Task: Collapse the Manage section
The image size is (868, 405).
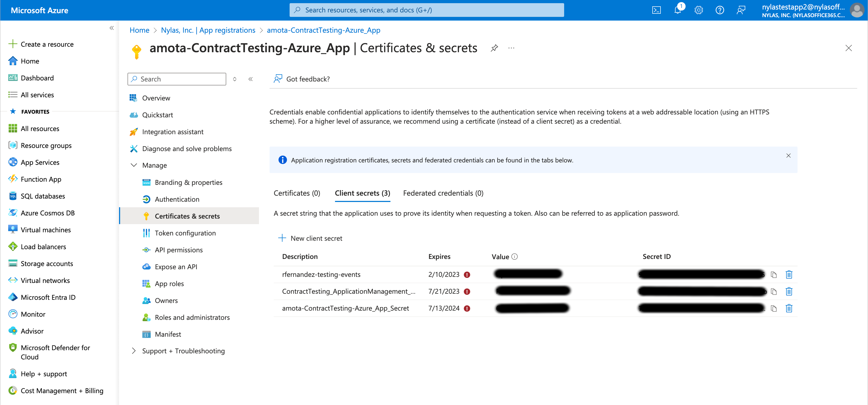Action: 133,165
